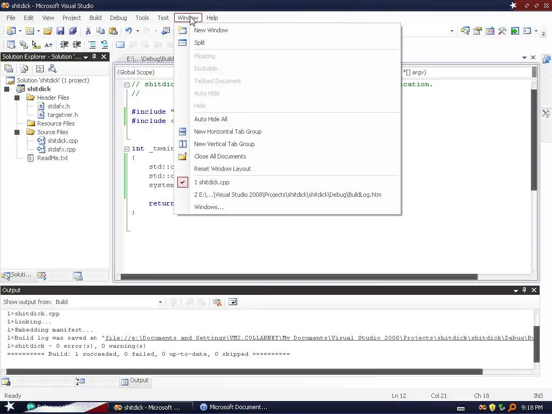Viewport: 552px width, 414px height.
Task: Open the Global Scope dropdown
Action: point(145,72)
